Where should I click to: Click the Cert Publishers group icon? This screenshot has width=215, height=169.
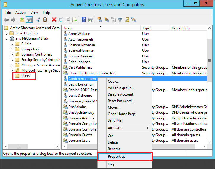(65, 67)
